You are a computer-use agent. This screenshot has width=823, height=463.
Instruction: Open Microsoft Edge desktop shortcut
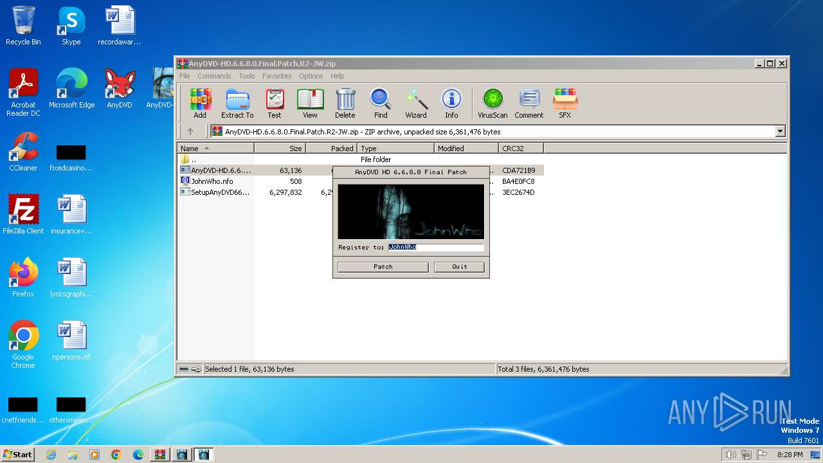click(71, 89)
